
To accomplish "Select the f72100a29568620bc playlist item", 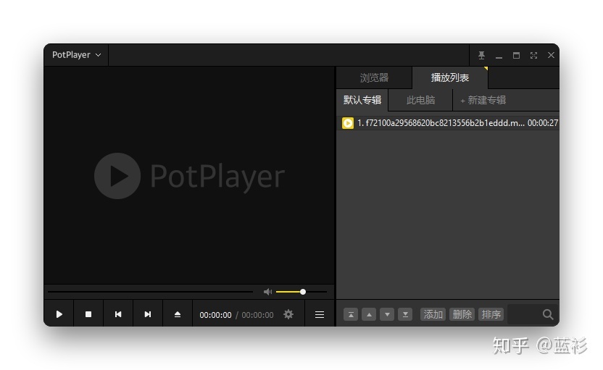I will point(441,123).
